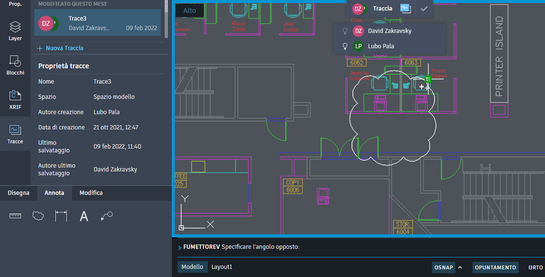Click the command prompt chevron before FUMETTOREV
Viewport: 545px width, 277px height.
(x=180, y=247)
